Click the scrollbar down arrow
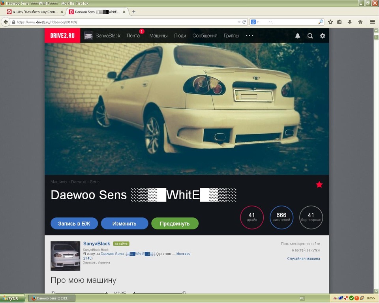 (376, 291)
